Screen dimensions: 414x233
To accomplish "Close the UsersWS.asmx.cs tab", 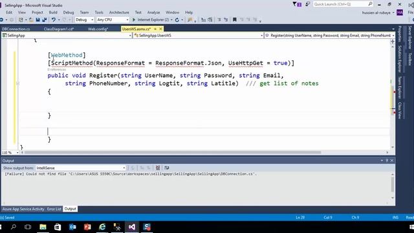I will pyautogui.click(x=160, y=28).
